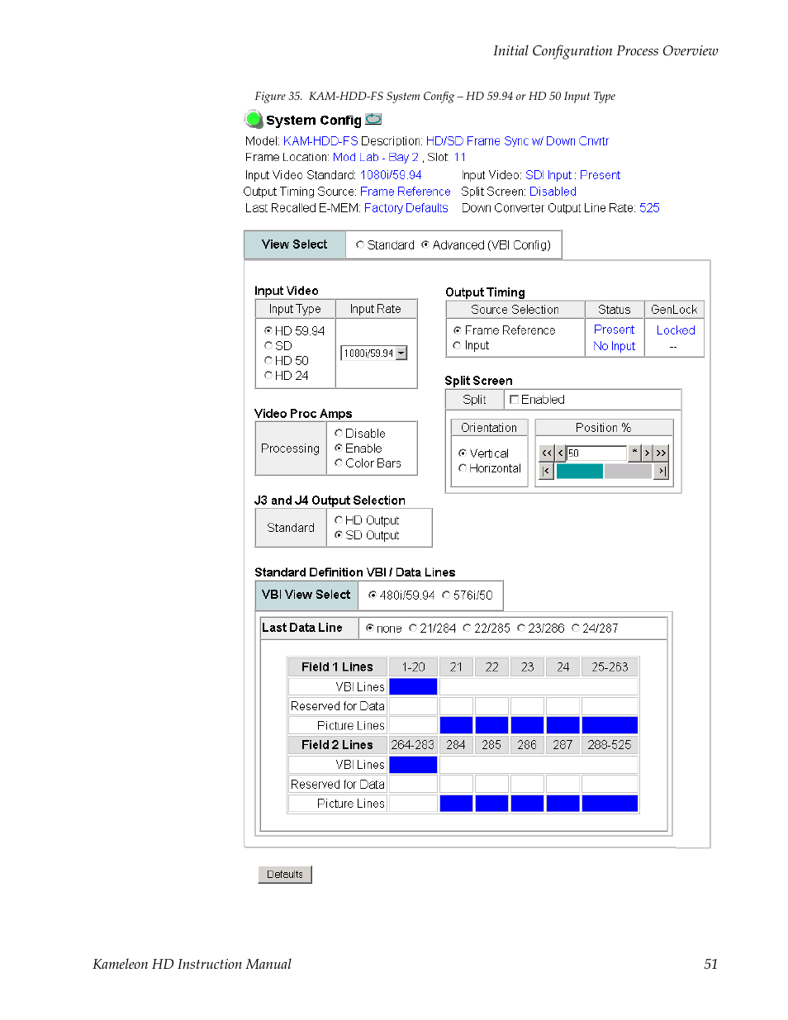Select HD Output for J3 and J4

point(339,519)
